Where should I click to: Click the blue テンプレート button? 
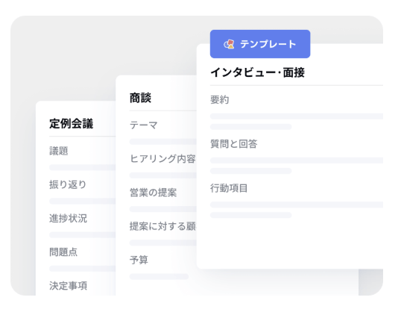click(260, 44)
